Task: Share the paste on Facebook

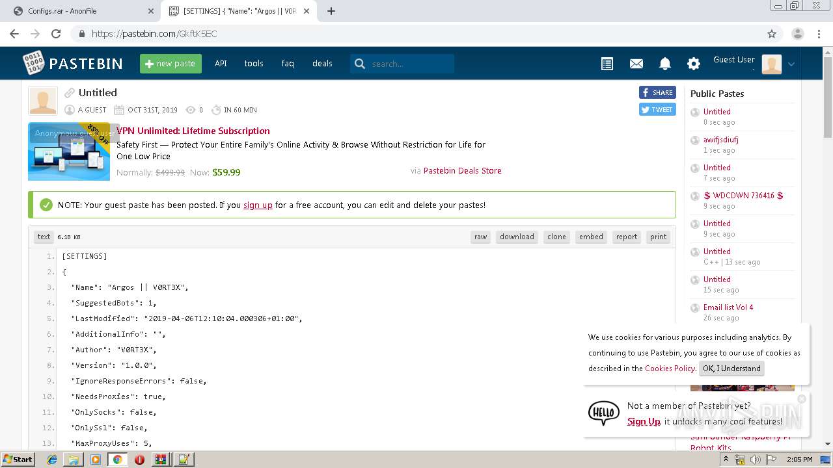Action: click(x=657, y=92)
